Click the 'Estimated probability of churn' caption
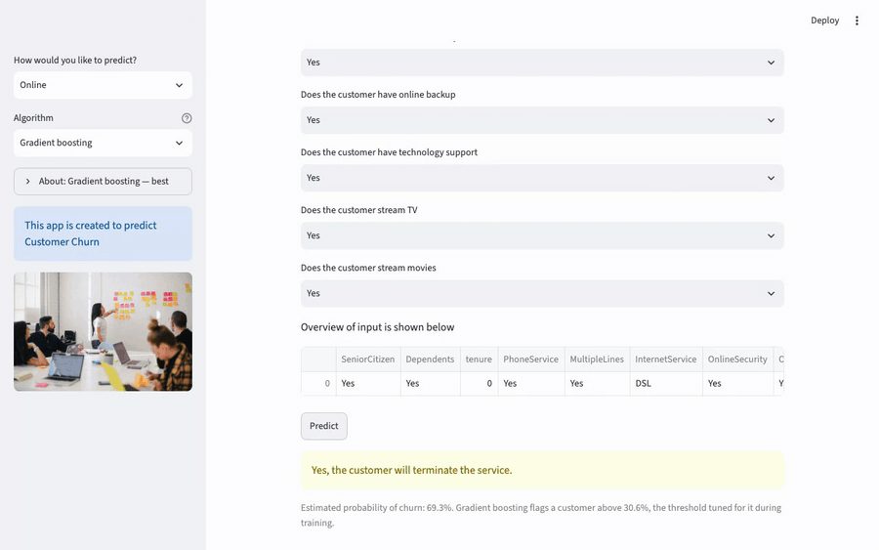The height and width of the screenshot is (550, 879). tap(541, 515)
